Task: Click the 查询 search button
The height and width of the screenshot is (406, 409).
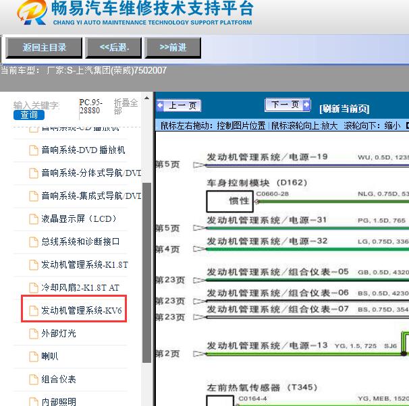Action: coord(29,115)
